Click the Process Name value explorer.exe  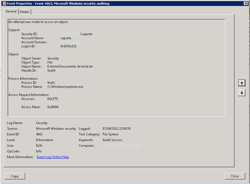pyautogui.click(x=65, y=87)
